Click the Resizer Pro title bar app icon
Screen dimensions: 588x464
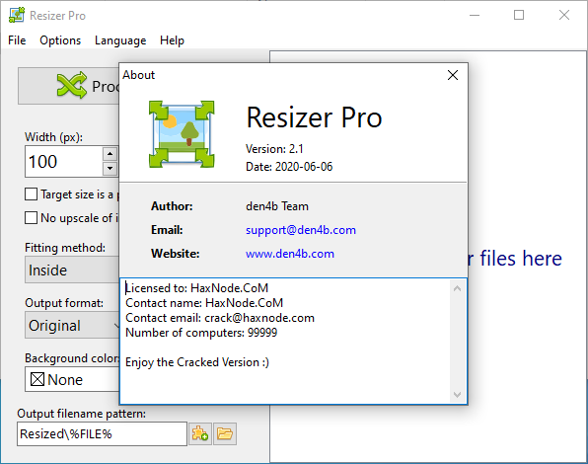click(17, 16)
